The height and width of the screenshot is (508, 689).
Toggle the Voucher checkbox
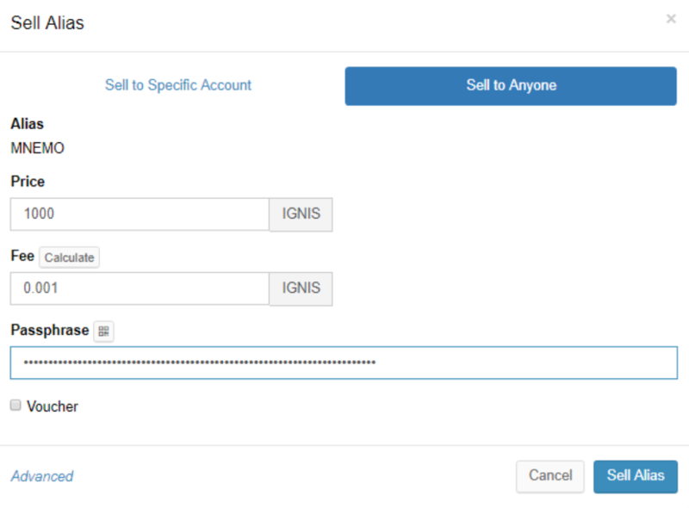click(16, 406)
